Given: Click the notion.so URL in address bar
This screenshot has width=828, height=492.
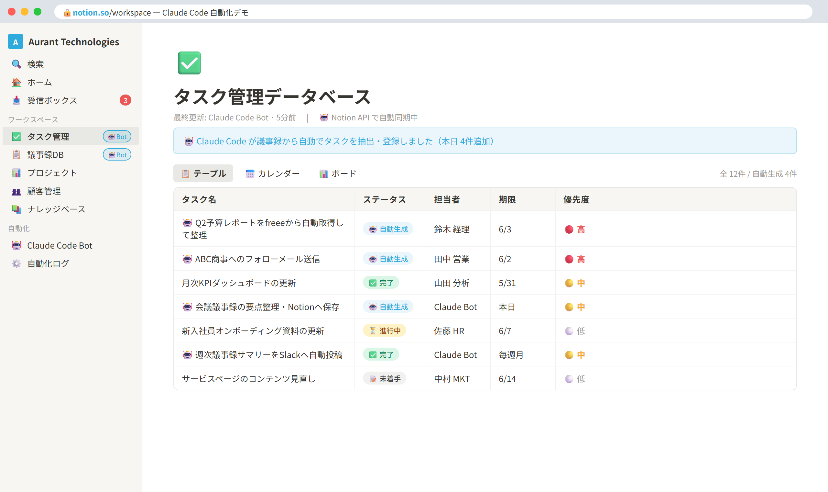Looking at the screenshot, I should [x=91, y=13].
